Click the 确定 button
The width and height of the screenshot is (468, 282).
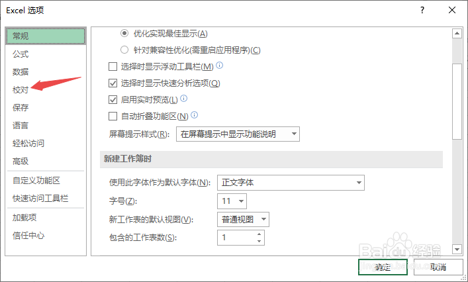(383, 267)
